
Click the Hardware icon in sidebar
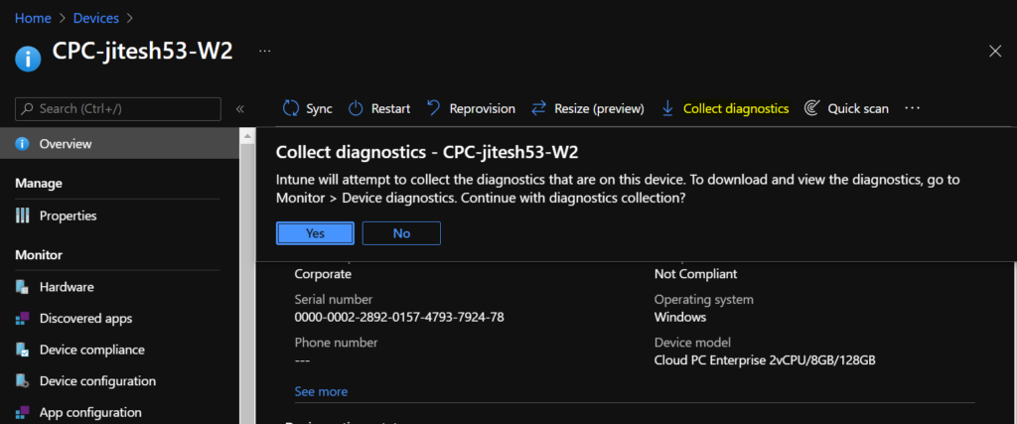tap(23, 287)
